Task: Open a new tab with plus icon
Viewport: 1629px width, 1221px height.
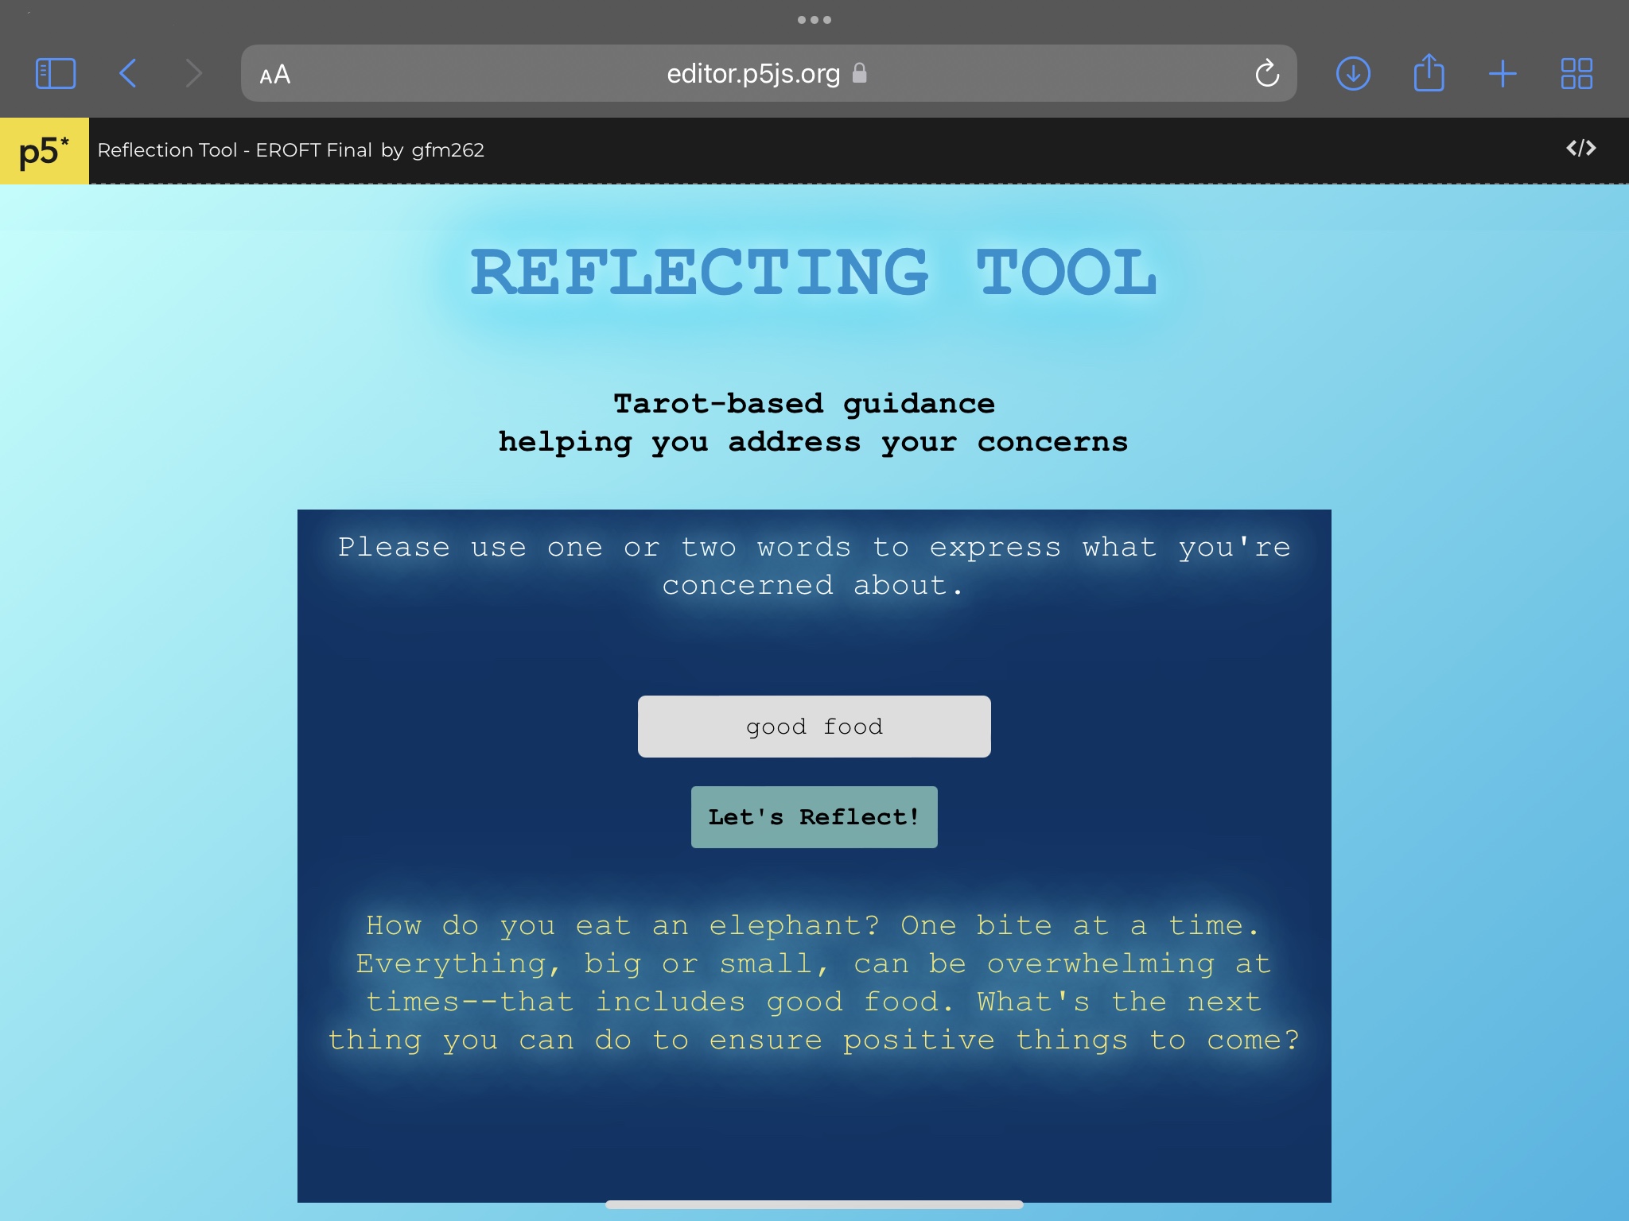Action: [1503, 74]
